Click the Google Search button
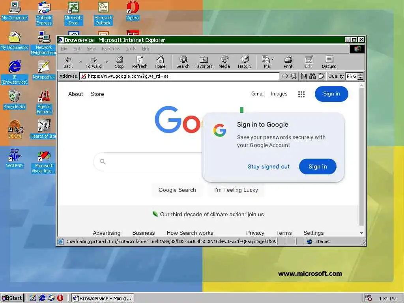Image resolution: width=404 pixels, height=303 pixels. pyautogui.click(x=177, y=190)
